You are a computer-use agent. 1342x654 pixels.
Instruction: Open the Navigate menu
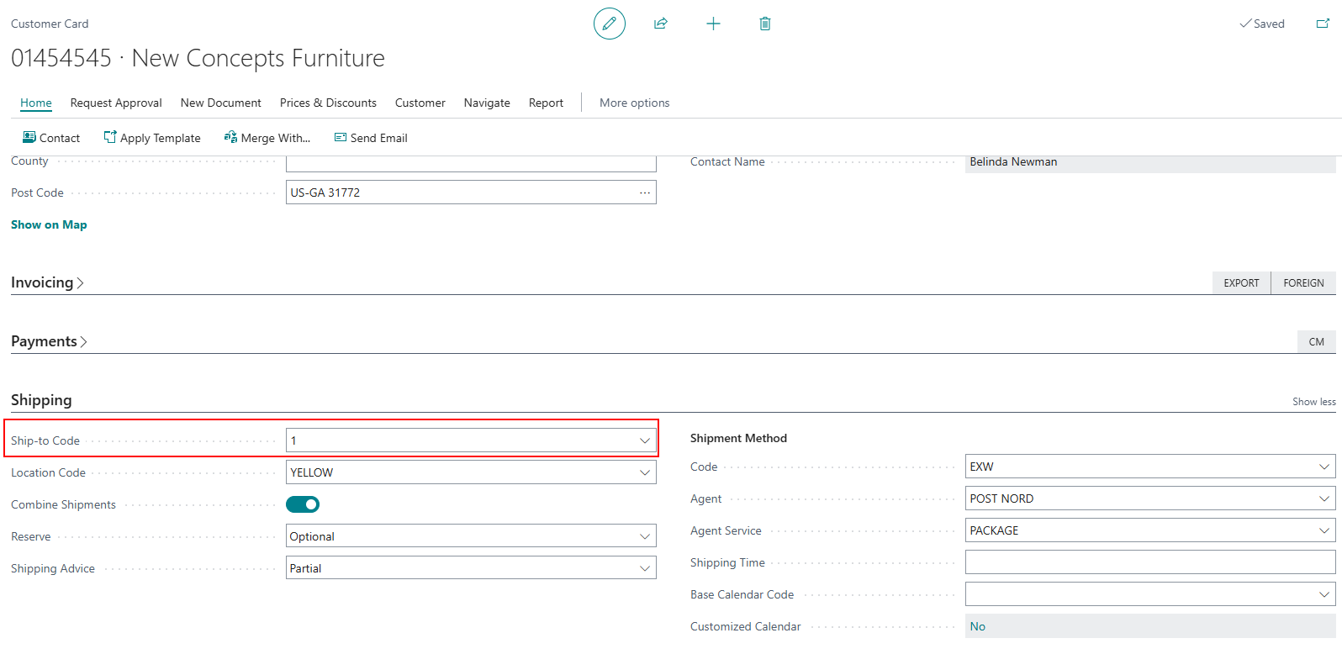(487, 103)
